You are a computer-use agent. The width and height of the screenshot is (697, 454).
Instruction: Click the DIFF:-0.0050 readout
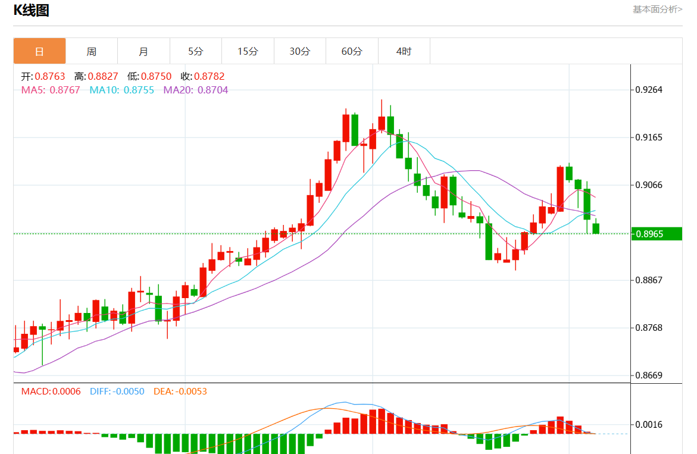(x=117, y=392)
